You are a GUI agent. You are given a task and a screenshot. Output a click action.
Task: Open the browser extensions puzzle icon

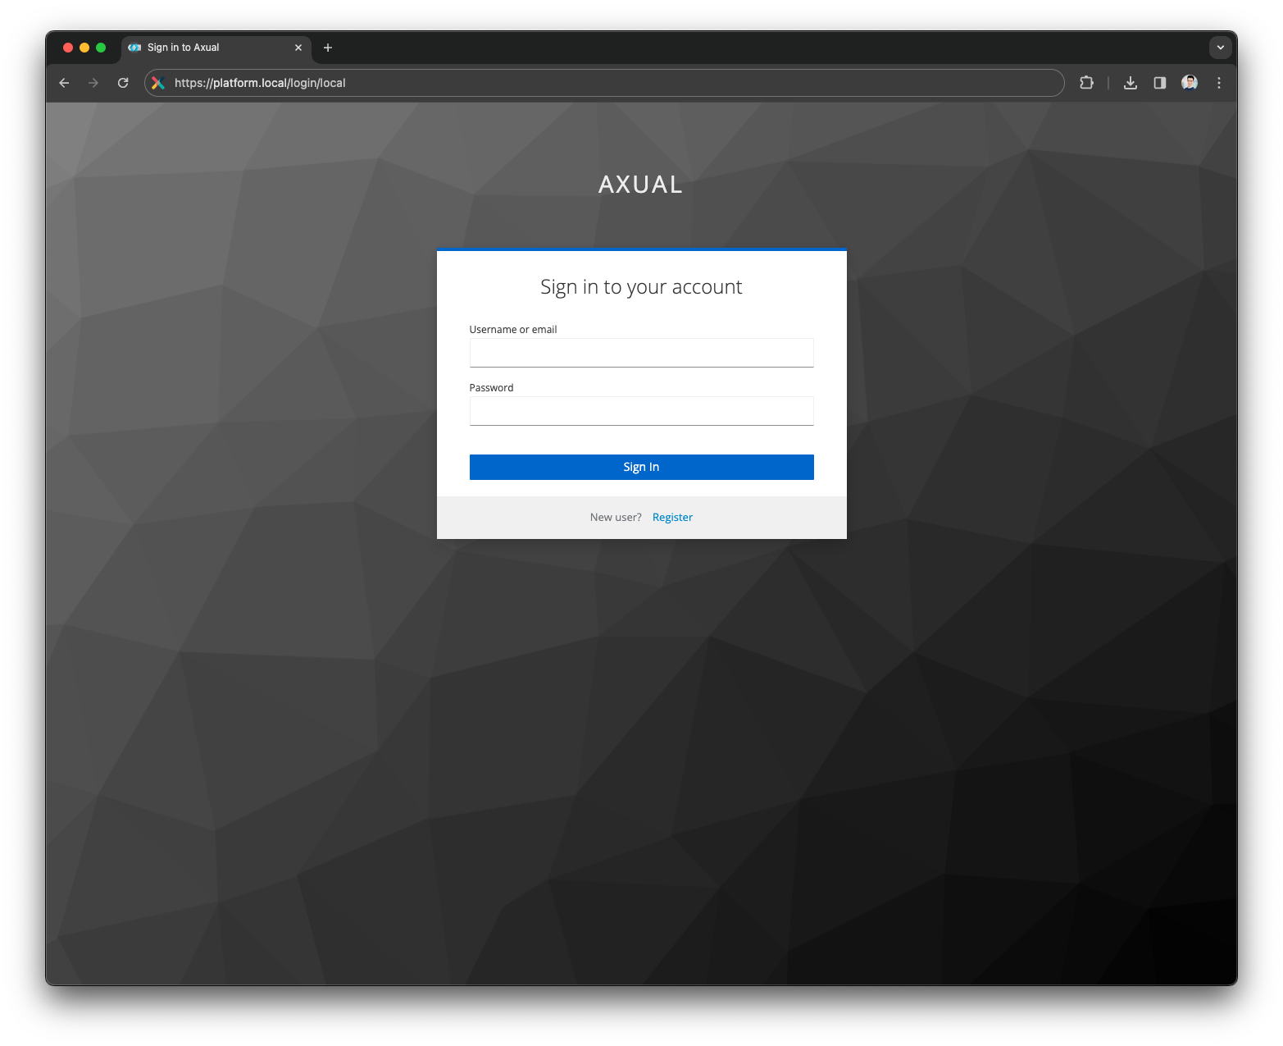[x=1086, y=82]
